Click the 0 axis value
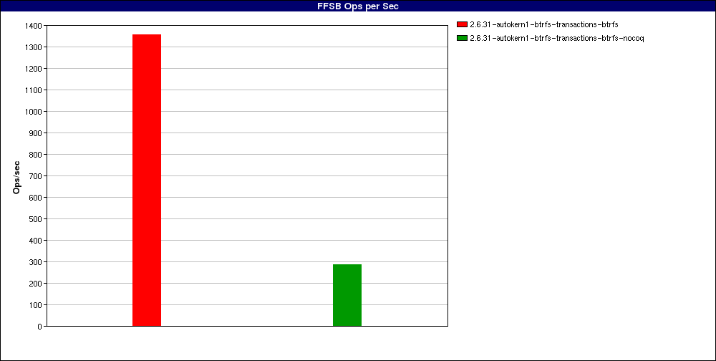 coord(39,327)
